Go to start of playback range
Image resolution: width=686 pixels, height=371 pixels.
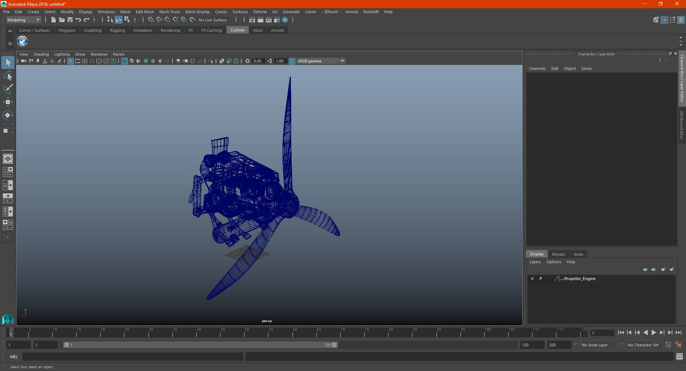coord(621,332)
